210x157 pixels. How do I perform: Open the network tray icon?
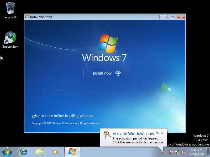pos(177,152)
